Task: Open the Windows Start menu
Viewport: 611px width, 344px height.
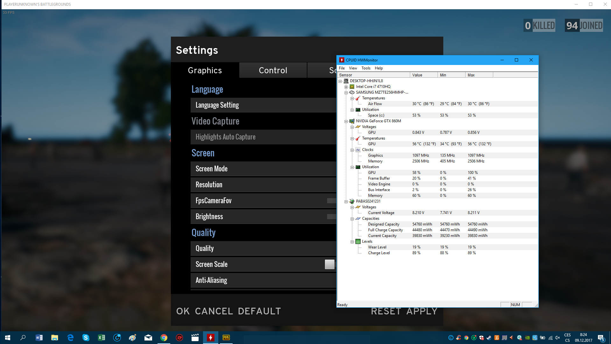Action: [8, 338]
